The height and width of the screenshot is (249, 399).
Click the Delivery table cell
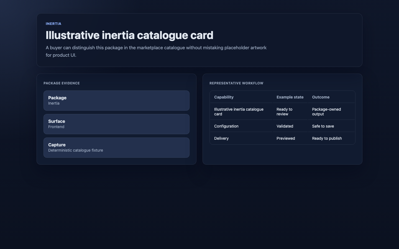pyautogui.click(x=241, y=138)
